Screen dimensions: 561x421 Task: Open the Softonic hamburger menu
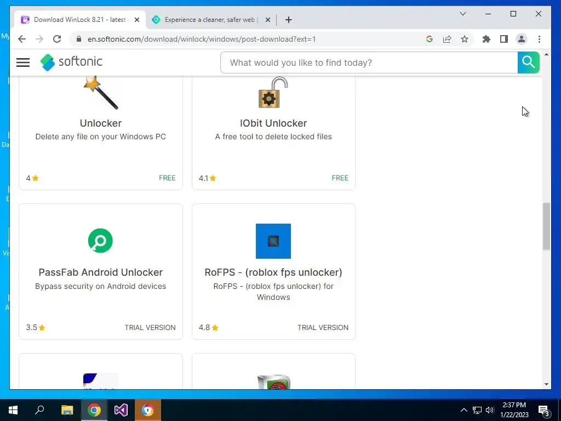(23, 62)
